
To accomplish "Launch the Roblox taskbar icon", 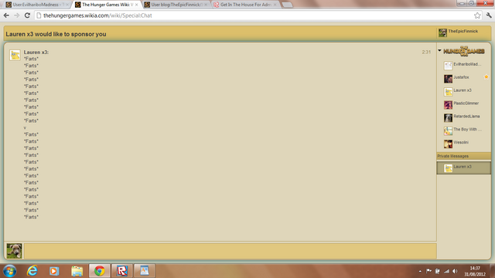I will [x=122, y=271].
